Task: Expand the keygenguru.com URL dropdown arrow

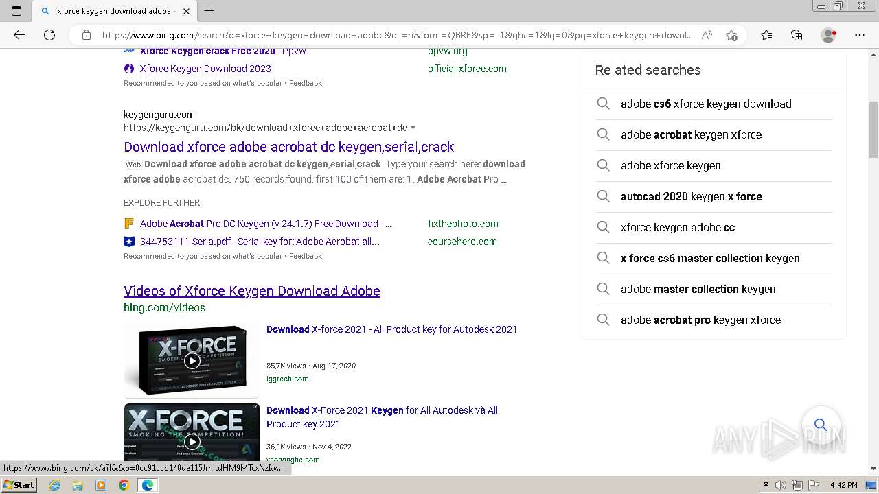Action: 413,128
